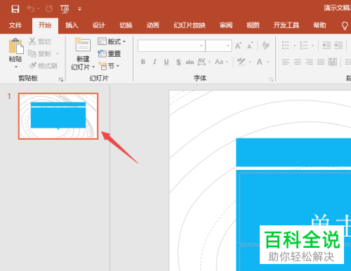This screenshot has width=351, height=271.
Task: Expand the 粘贴 paste options arrow
Action: pyautogui.click(x=16, y=67)
